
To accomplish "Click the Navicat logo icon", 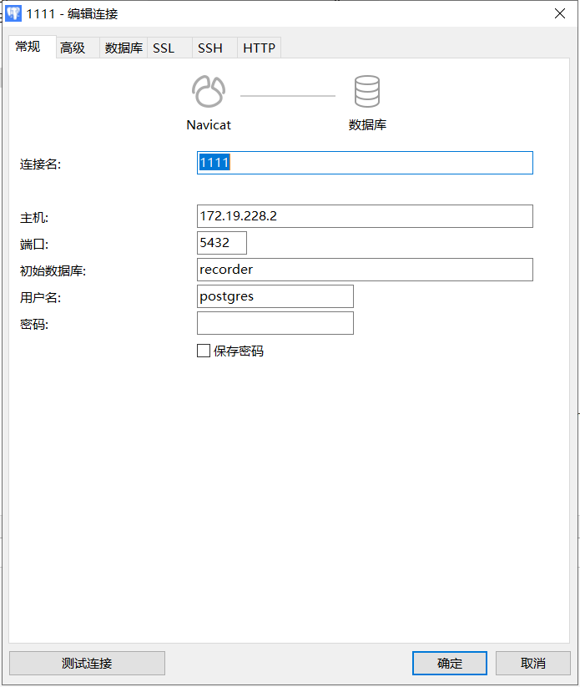I will click(208, 92).
